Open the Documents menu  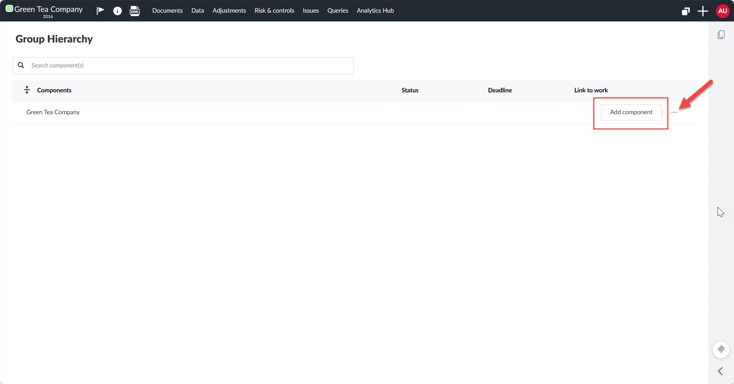coord(167,11)
